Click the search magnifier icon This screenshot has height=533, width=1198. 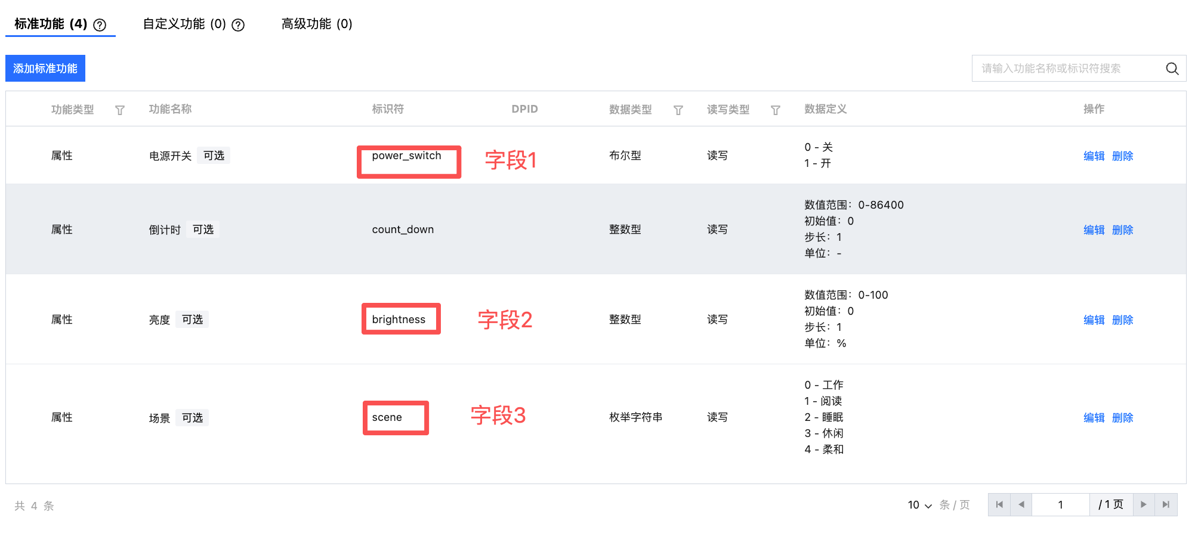[x=1172, y=69]
